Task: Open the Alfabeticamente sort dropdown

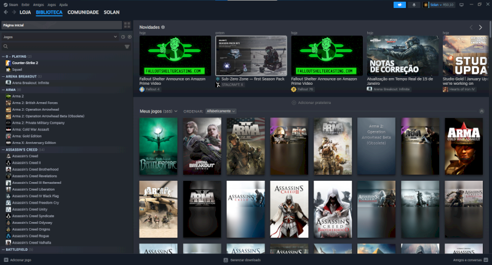Action: click(220, 111)
